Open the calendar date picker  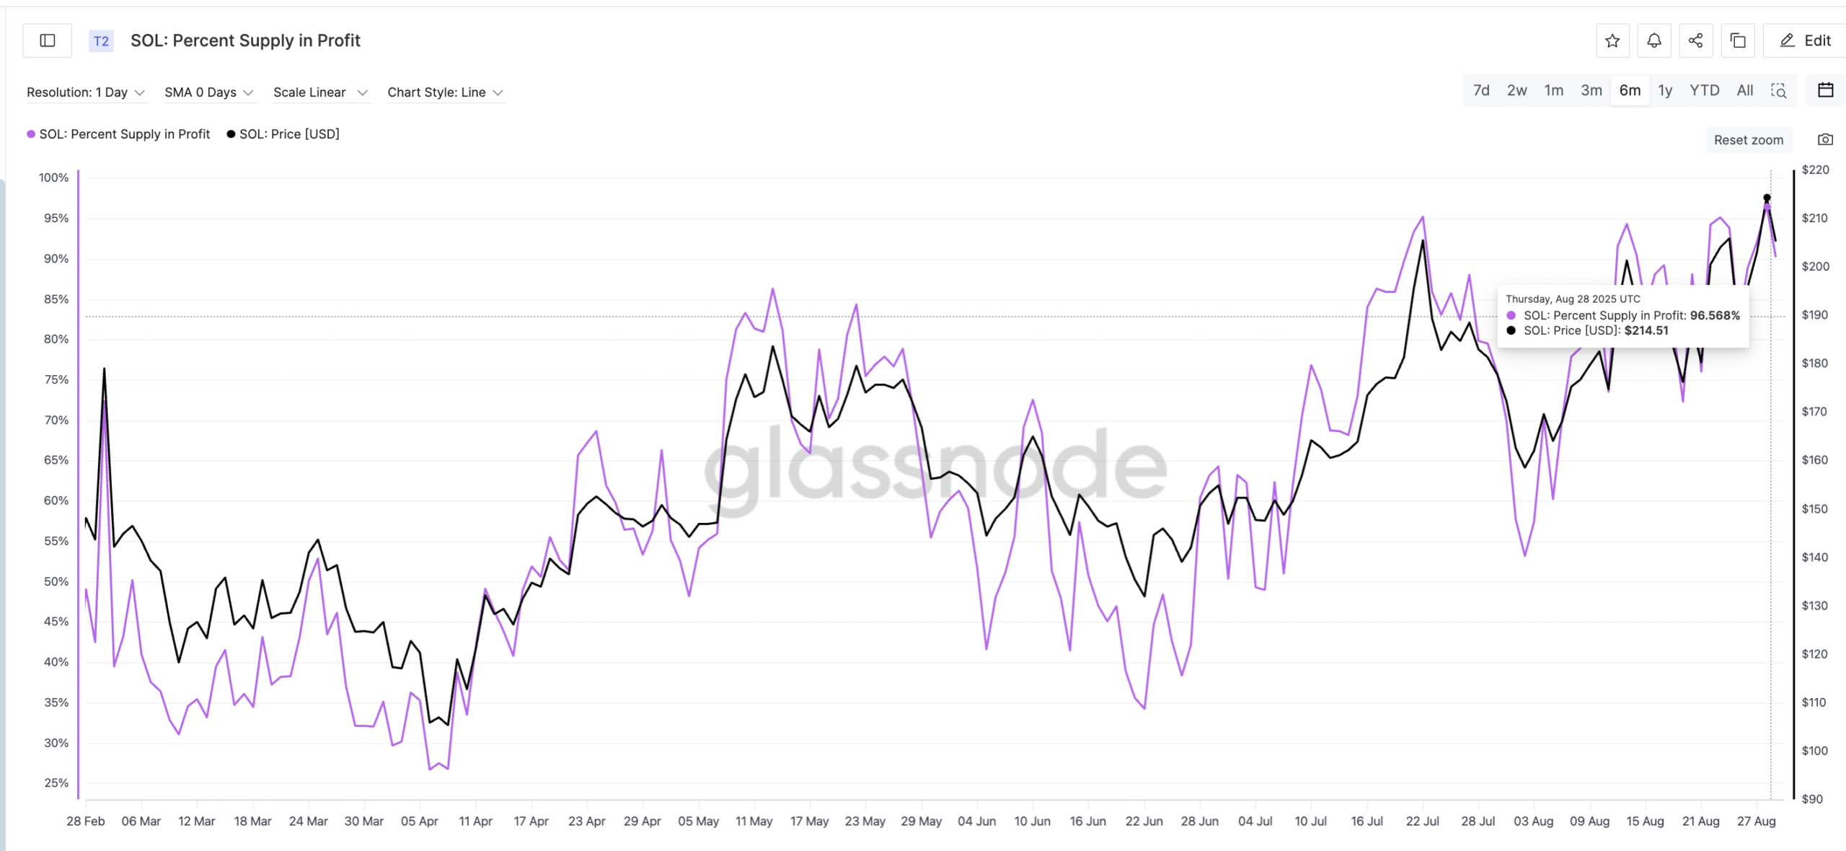[1826, 89]
